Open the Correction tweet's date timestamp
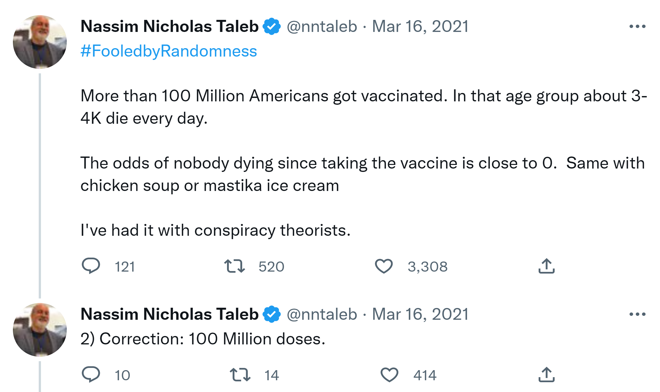660x392 pixels. [420, 314]
